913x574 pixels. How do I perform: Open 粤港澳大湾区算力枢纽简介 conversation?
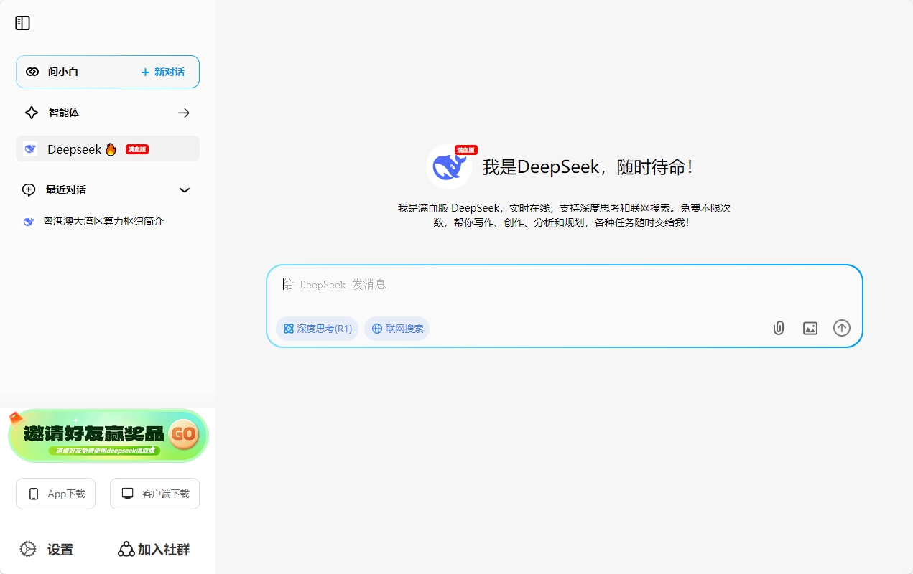click(103, 222)
